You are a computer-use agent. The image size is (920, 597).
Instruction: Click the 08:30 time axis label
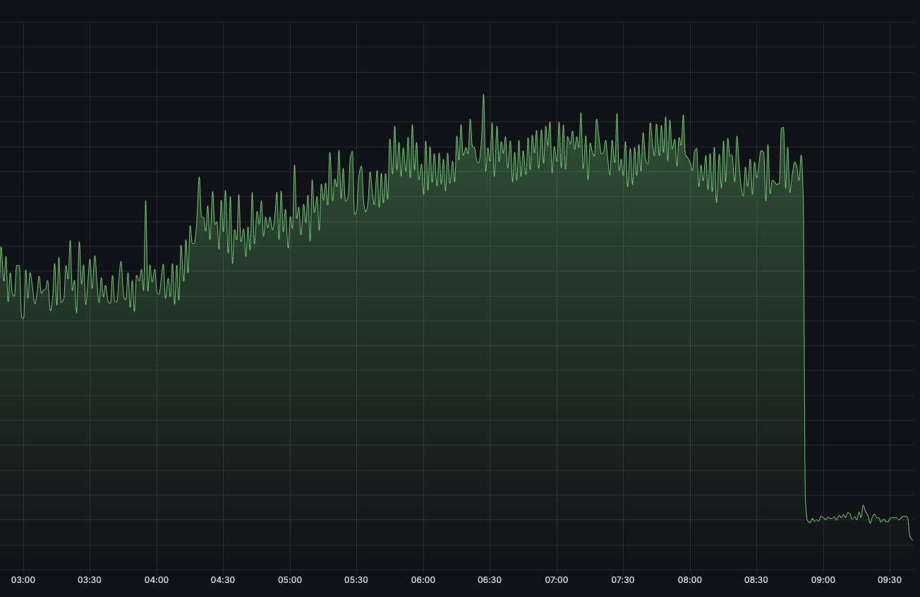[756, 580]
